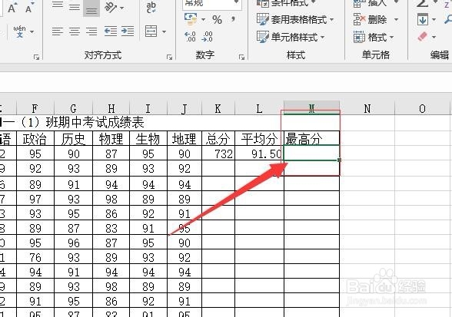Click the 删除 delete cells button

pos(371,20)
